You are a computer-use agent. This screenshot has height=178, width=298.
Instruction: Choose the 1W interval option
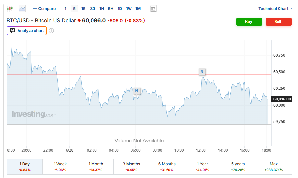[129, 9]
